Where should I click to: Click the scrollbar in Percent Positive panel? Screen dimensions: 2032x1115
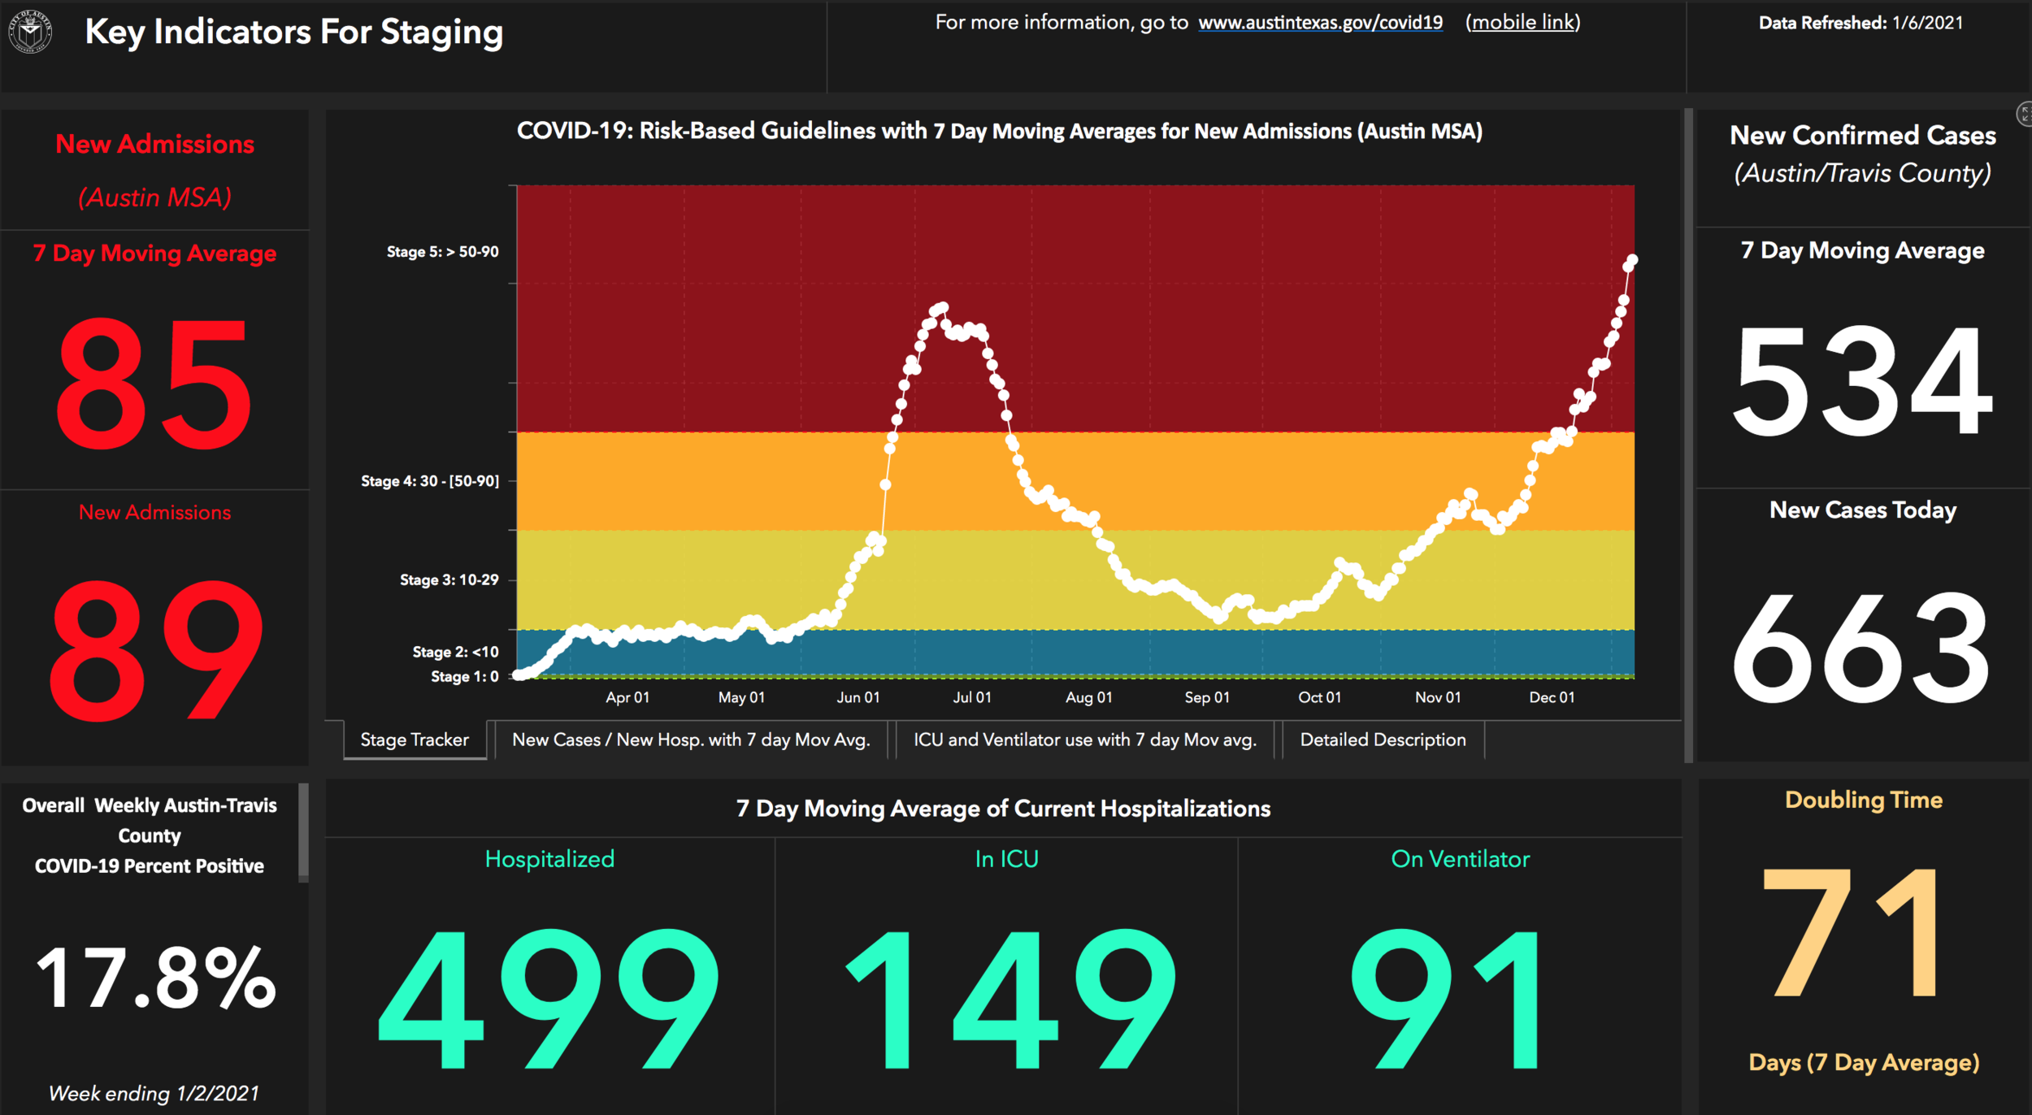coord(303,832)
